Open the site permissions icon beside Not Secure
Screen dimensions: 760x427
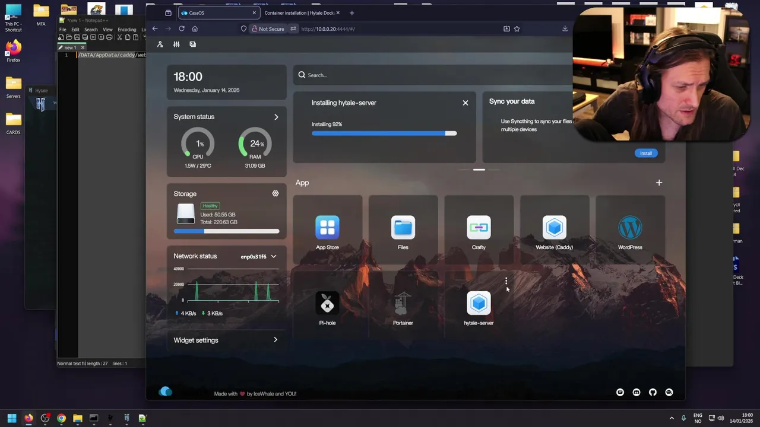[293, 28]
